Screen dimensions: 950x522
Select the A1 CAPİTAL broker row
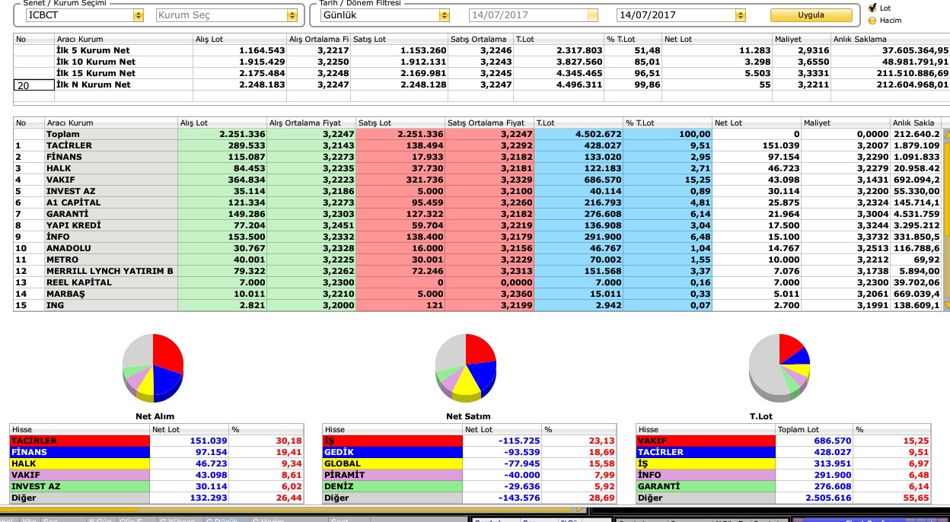click(477, 202)
